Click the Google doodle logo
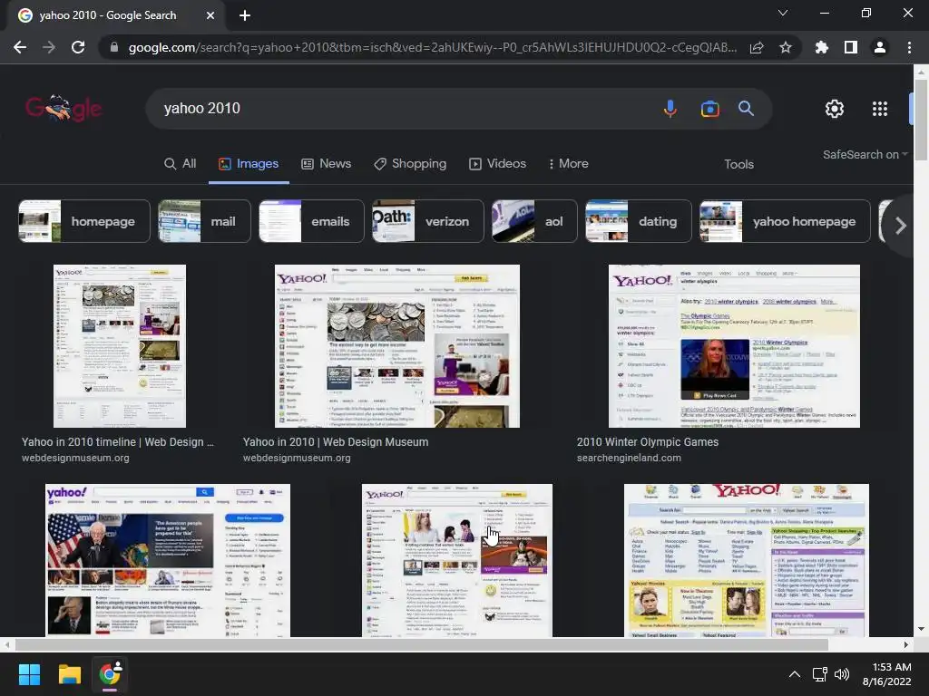 point(64,109)
